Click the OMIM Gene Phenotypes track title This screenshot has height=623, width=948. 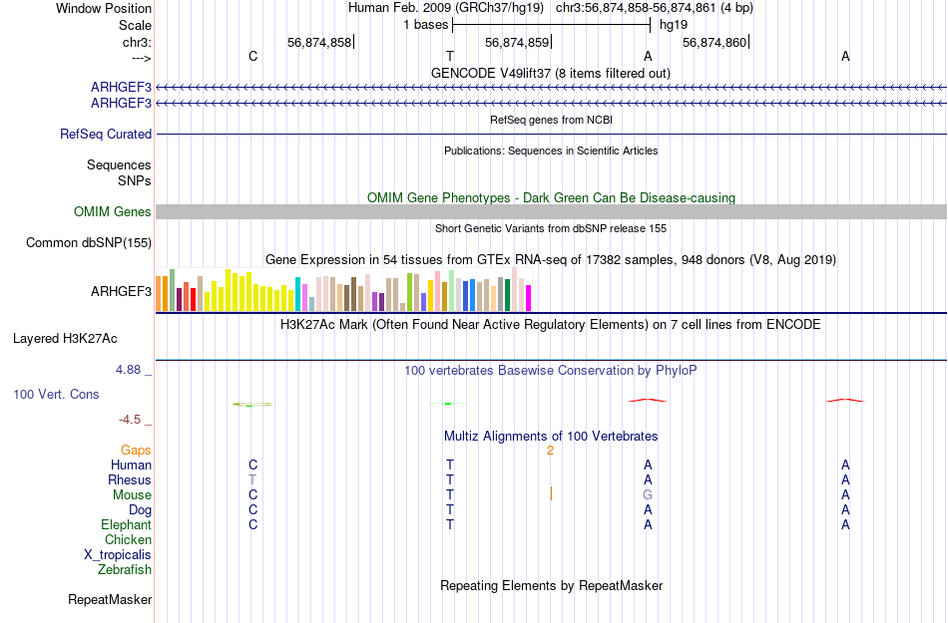coord(552,198)
